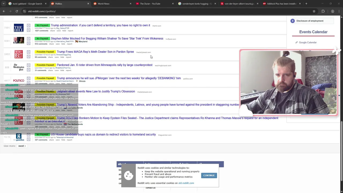The image size is (343, 193).
Task: Open '327 comments' on the Guardian post
Action: pos(41,140)
